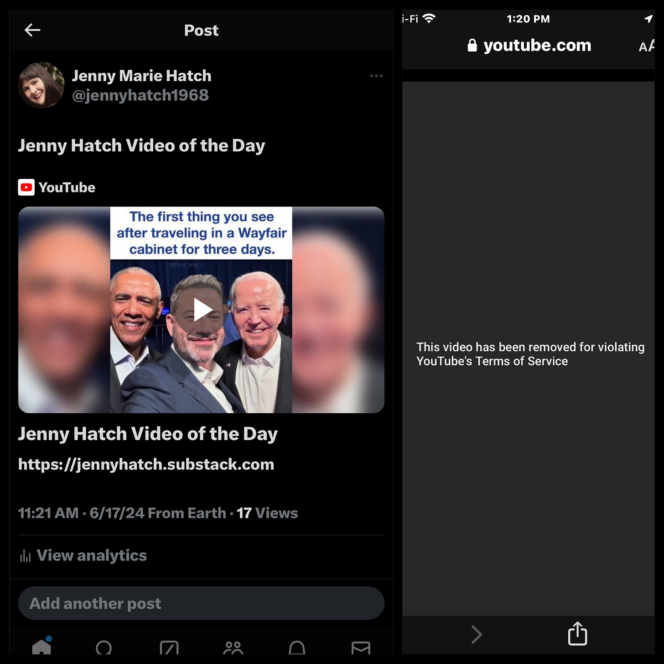664x664 pixels.
Task: Open the AA reader text-size menu
Action: click(647, 46)
